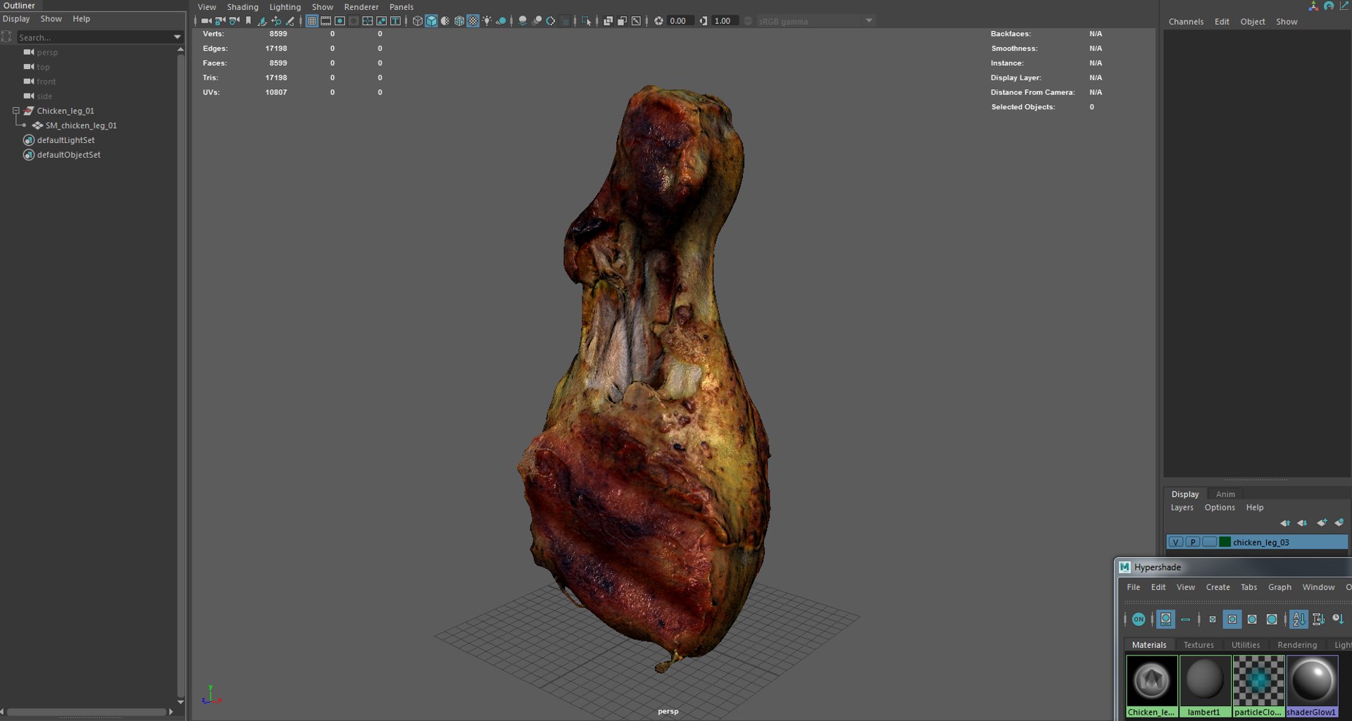Viewport: 1352px width, 721px height.
Task: Select defaultLightSet in the Outliner
Action: click(65, 140)
